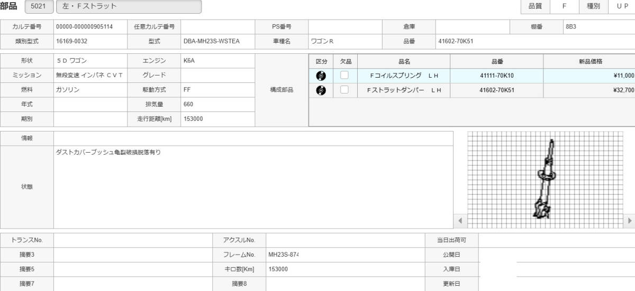Toggle 欠品 checkbox for Fストラットダンパー LH

(344, 90)
